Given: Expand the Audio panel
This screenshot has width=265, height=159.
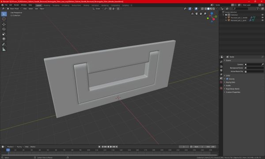Looking at the screenshot, I should [x=228, y=86].
